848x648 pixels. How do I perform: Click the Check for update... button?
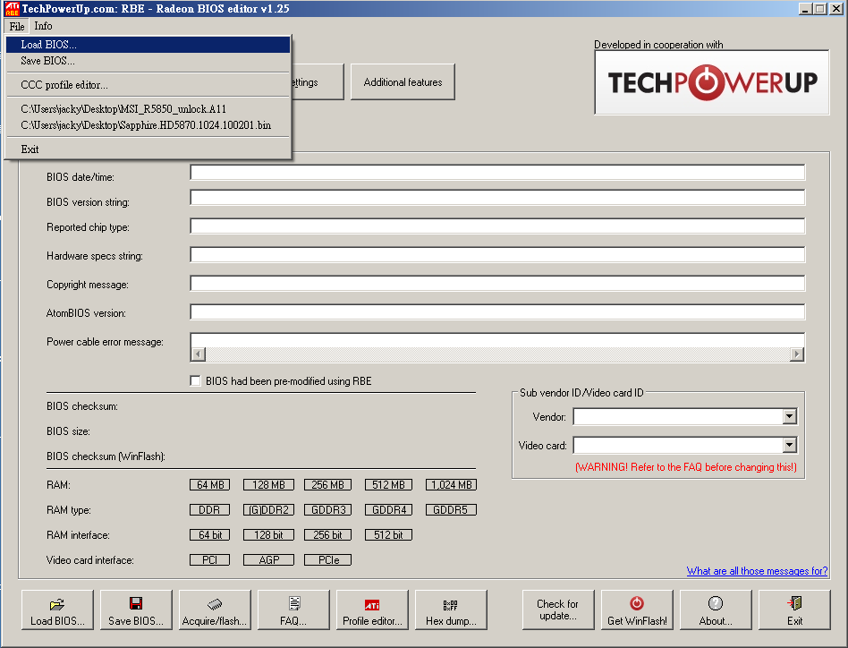558,610
